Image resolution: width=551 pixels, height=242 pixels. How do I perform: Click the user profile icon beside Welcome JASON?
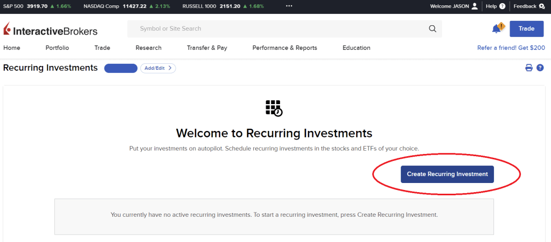[x=475, y=6]
